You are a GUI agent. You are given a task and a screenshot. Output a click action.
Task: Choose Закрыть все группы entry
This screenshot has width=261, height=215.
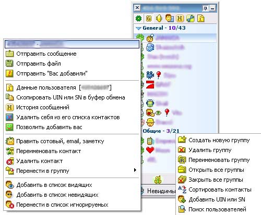[219, 180]
